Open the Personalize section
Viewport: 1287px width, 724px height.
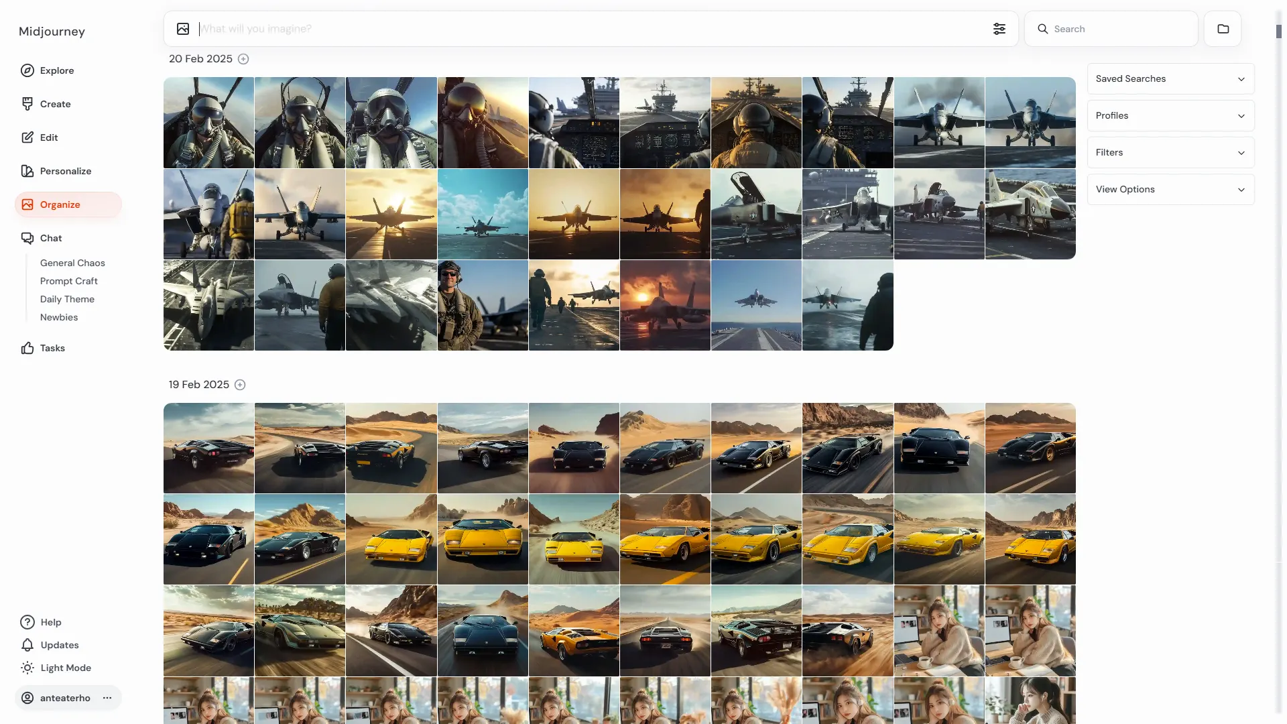click(x=65, y=171)
